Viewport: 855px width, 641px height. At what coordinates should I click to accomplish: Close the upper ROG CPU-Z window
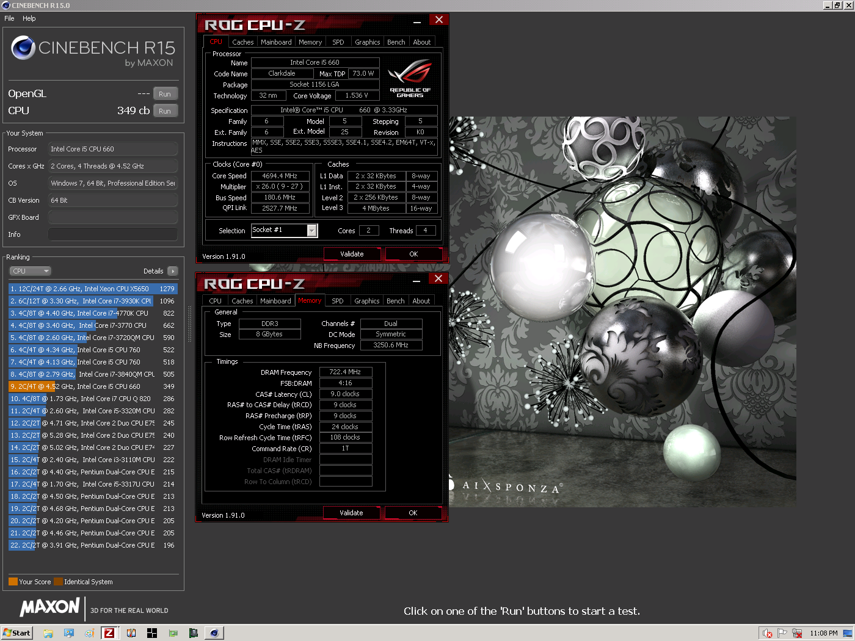click(x=438, y=20)
